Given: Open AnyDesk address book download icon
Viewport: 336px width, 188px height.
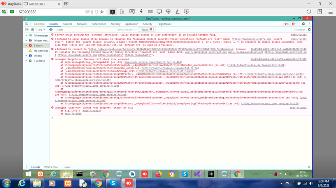Looking at the screenshot, I should coord(320,12).
